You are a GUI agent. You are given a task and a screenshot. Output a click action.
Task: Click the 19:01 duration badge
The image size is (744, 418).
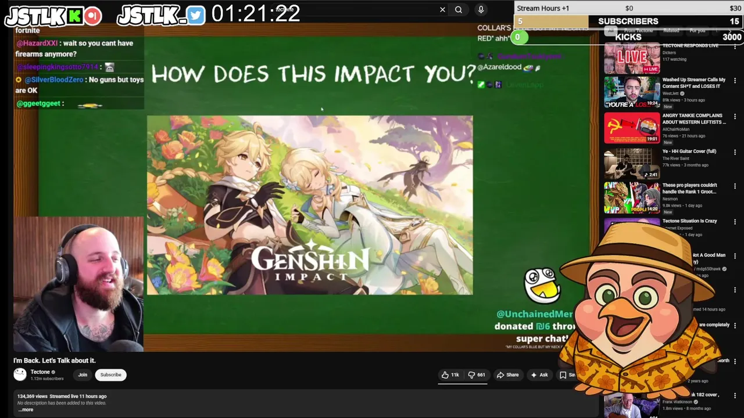652,139
